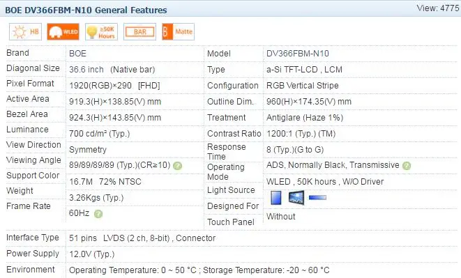Click the Touch Panel row label
Image resolution: width=461 pixels, height=278 pixels.
(231, 222)
